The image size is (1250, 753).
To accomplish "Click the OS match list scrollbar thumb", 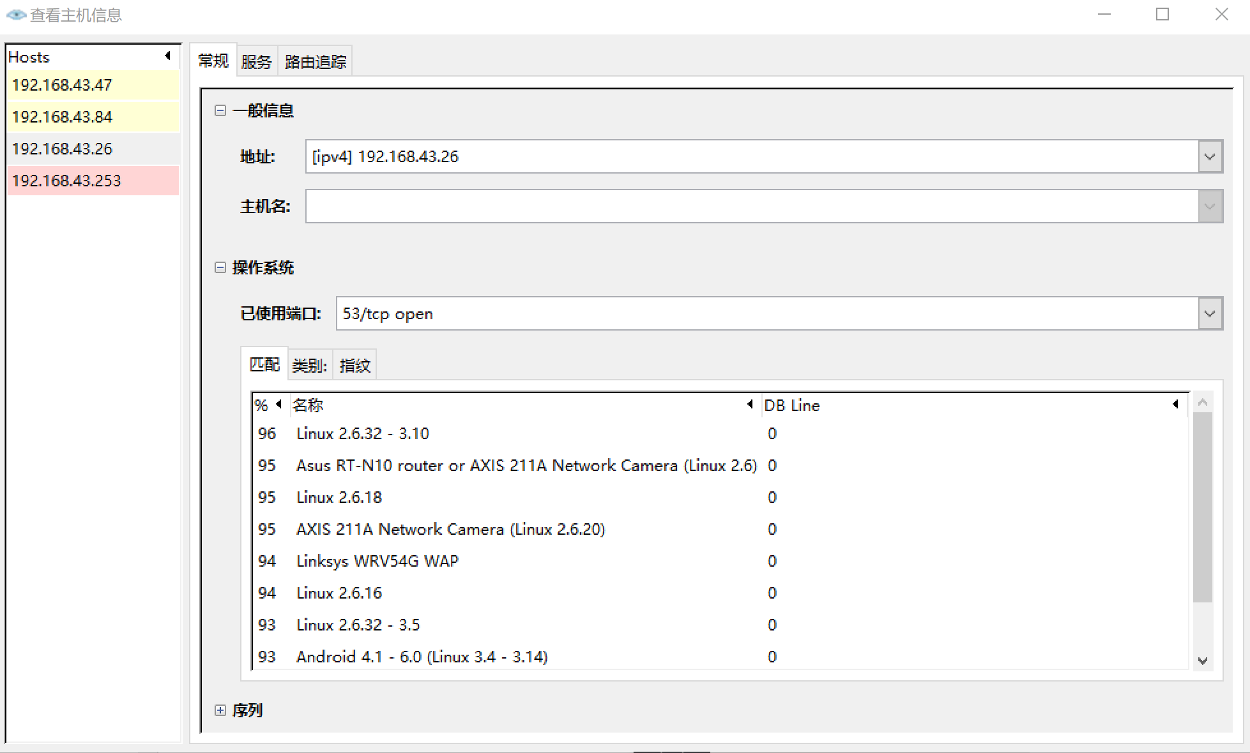I will click(x=1202, y=507).
